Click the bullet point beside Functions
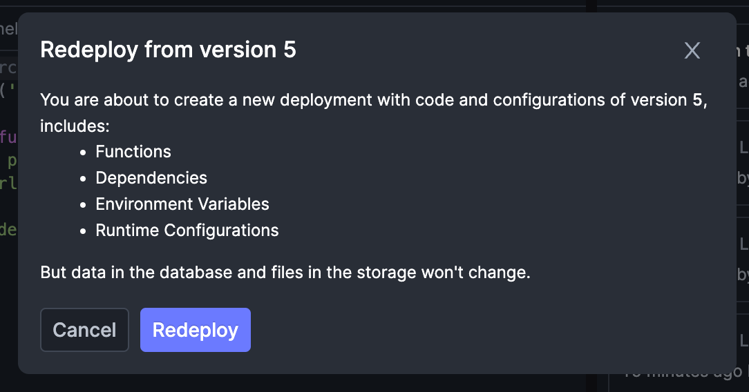This screenshot has width=749, height=392. pyautogui.click(x=84, y=153)
